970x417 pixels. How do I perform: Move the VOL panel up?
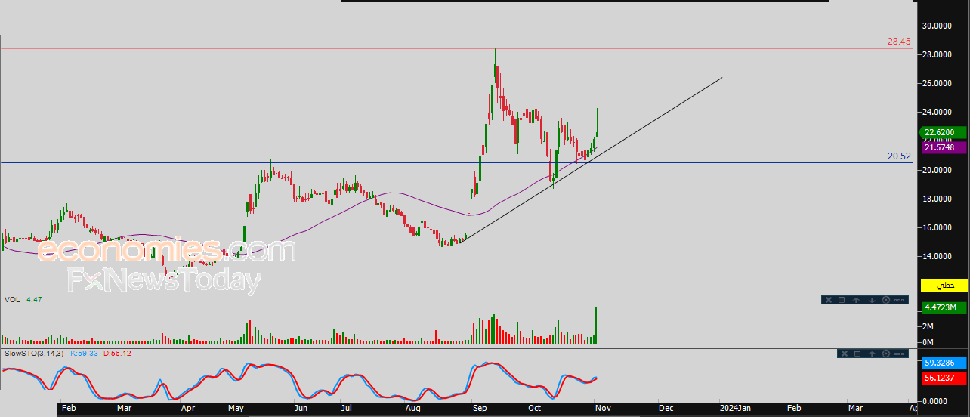[x=856, y=300]
